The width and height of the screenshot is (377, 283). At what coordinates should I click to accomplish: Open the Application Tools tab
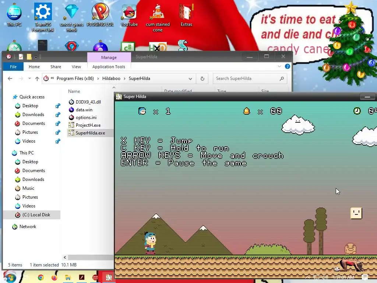109,67
